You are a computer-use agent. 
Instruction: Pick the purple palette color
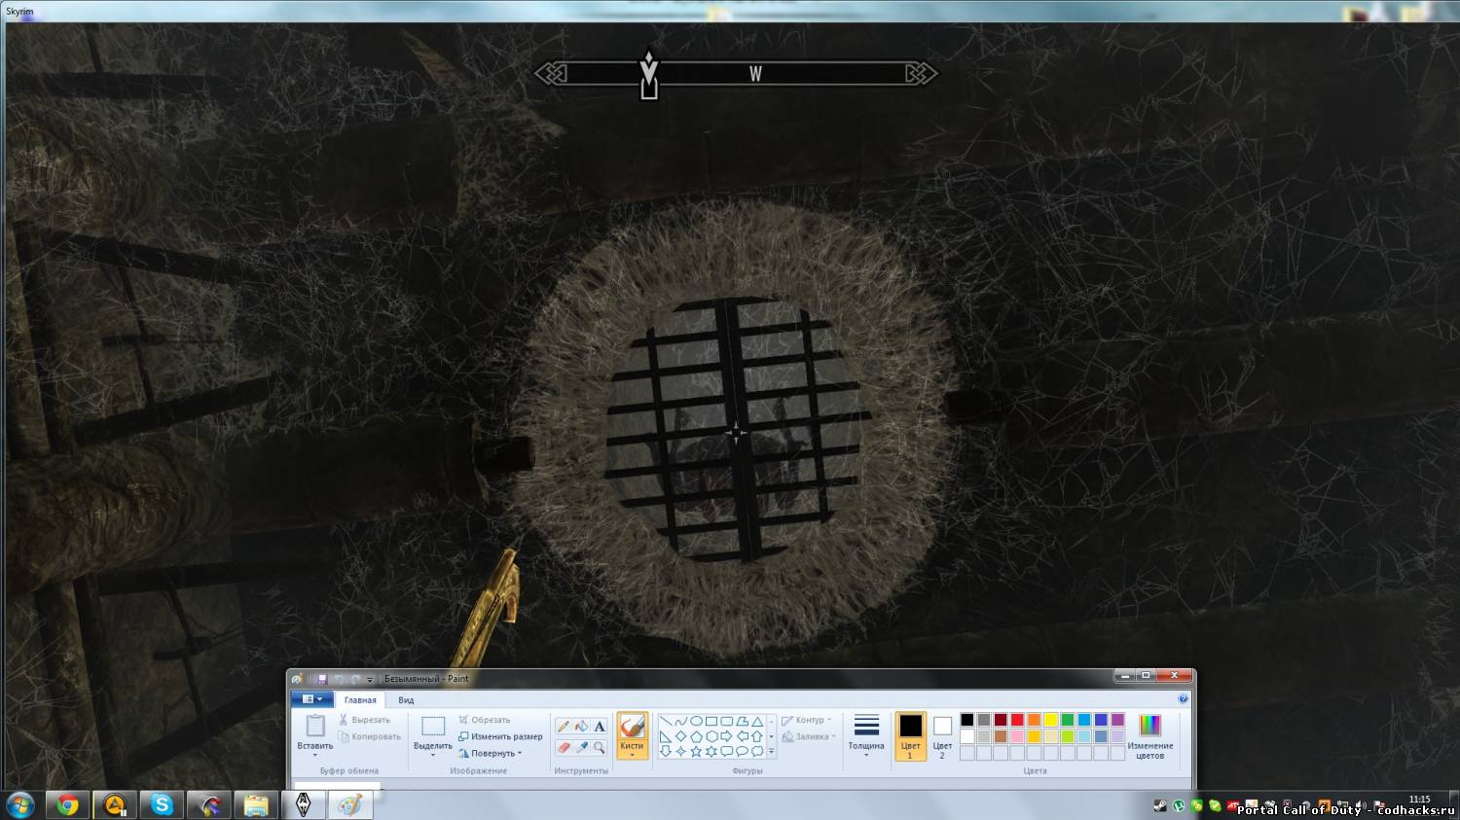(x=1117, y=720)
